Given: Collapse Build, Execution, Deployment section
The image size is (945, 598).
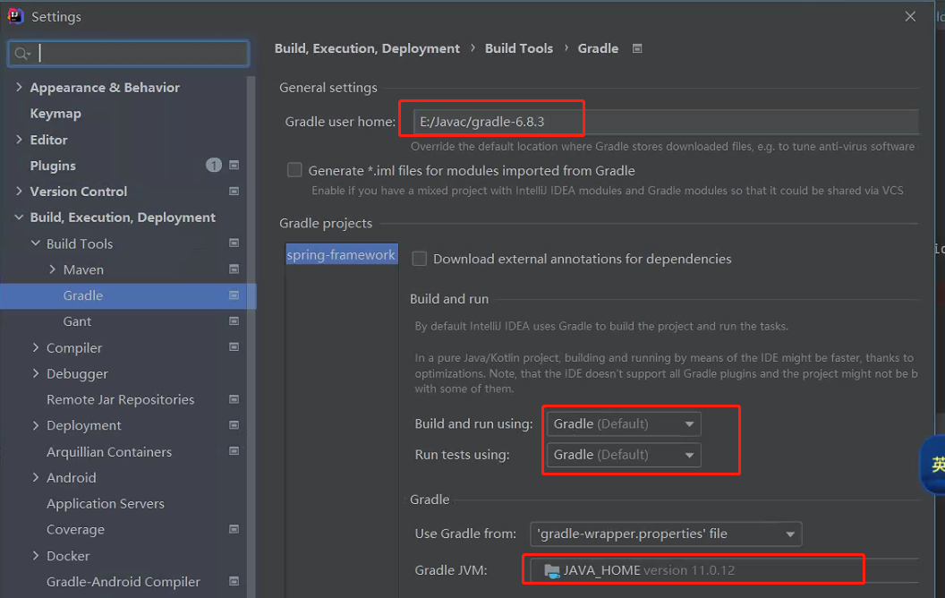Looking at the screenshot, I should point(20,217).
